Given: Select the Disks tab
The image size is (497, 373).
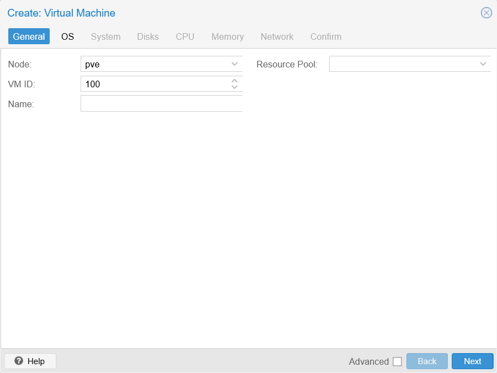Looking at the screenshot, I should [147, 36].
